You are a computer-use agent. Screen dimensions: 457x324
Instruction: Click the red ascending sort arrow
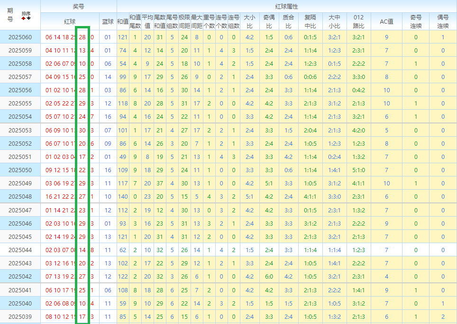tap(23, 18)
